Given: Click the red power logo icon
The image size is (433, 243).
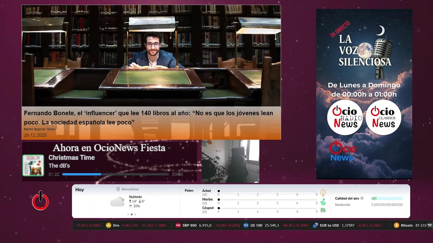Looking at the screenshot, I should point(41,200).
